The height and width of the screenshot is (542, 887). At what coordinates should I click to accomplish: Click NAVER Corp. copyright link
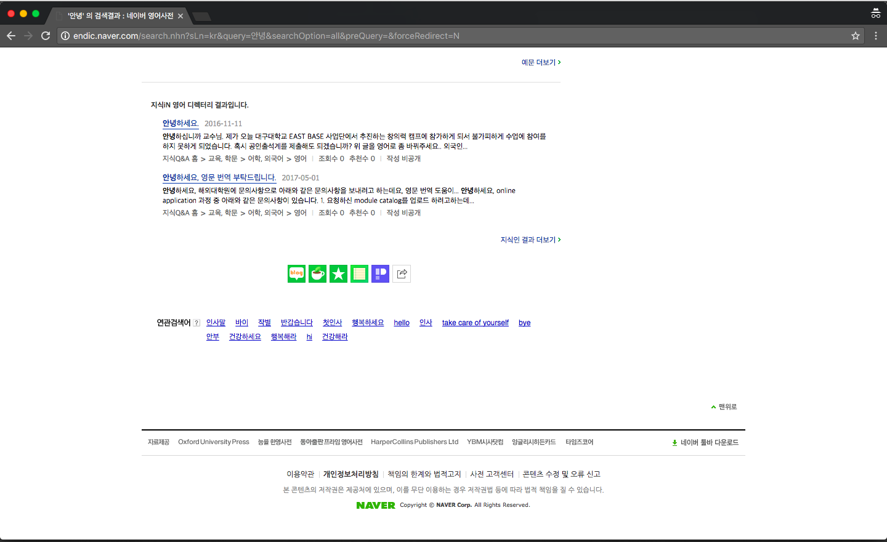[x=454, y=505]
